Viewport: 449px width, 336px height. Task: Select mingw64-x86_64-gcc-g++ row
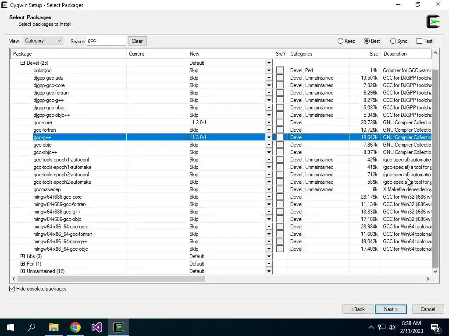pyautogui.click(x=221, y=241)
